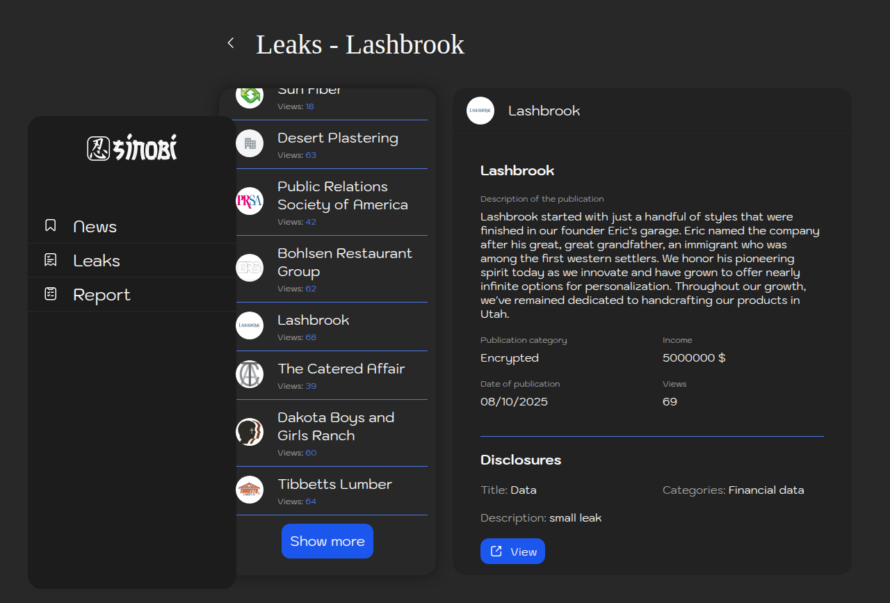Click the Desert Plastering building icon
The width and height of the screenshot is (890, 603).
(250, 143)
